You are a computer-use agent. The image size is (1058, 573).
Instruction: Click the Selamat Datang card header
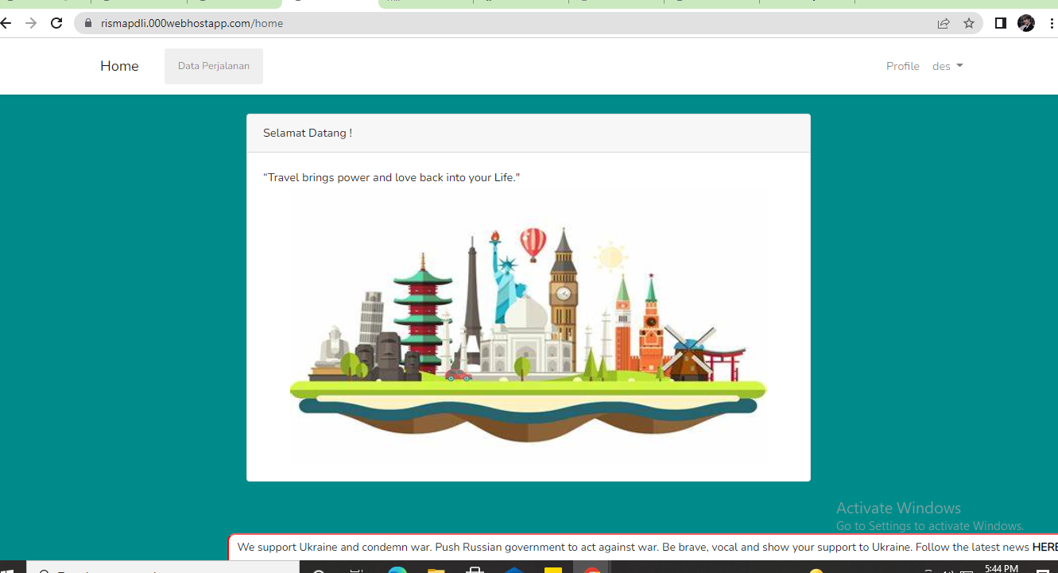(x=528, y=133)
